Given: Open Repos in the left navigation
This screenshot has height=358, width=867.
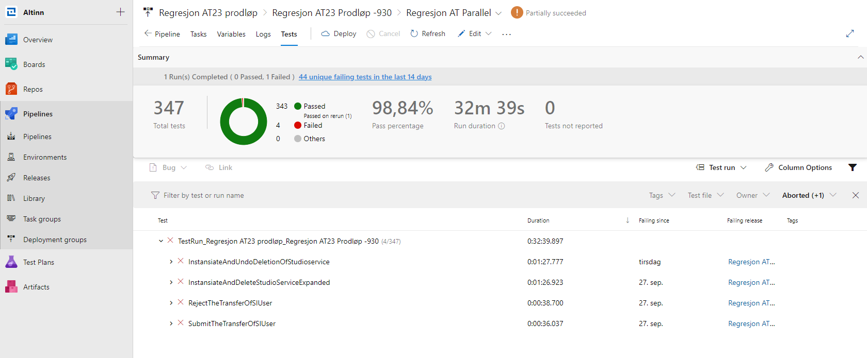Looking at the screenshot, I should (x=33, y=89).
